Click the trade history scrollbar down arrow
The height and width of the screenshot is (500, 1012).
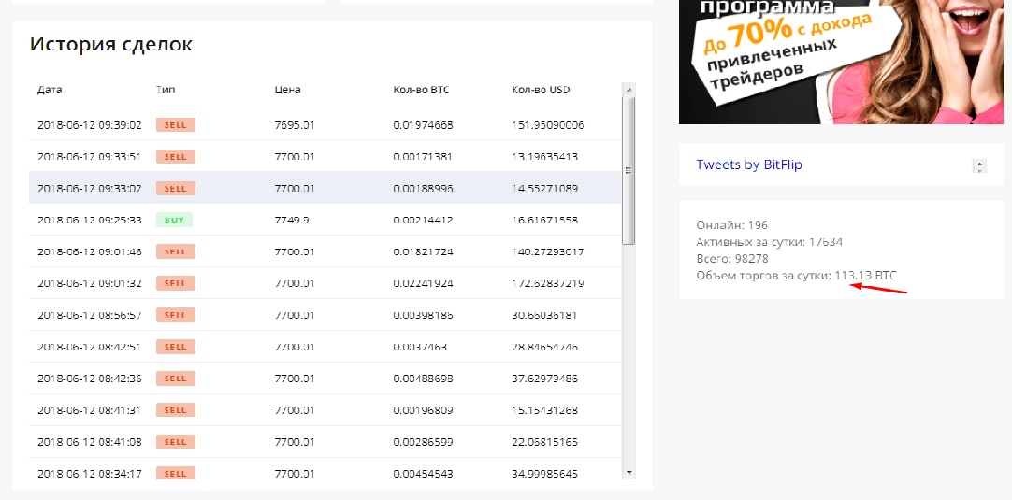pyautogui.click(x=629, y=473)
